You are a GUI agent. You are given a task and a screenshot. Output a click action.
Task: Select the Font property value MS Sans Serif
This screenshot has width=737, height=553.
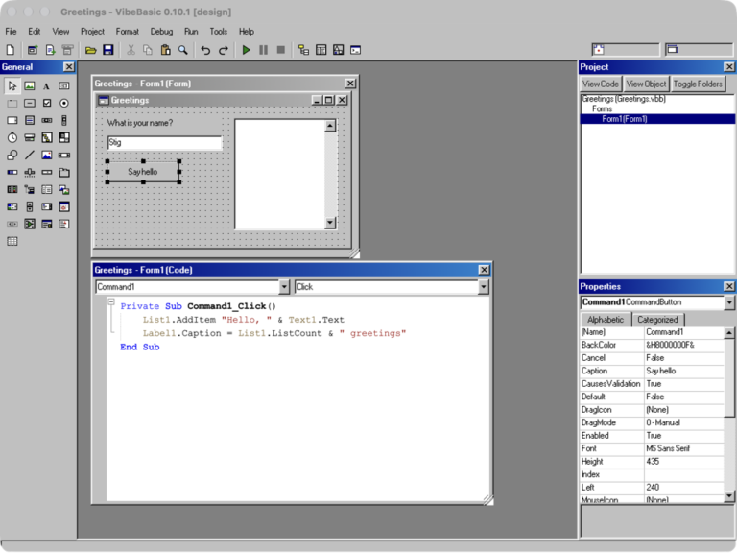[684, 448]
